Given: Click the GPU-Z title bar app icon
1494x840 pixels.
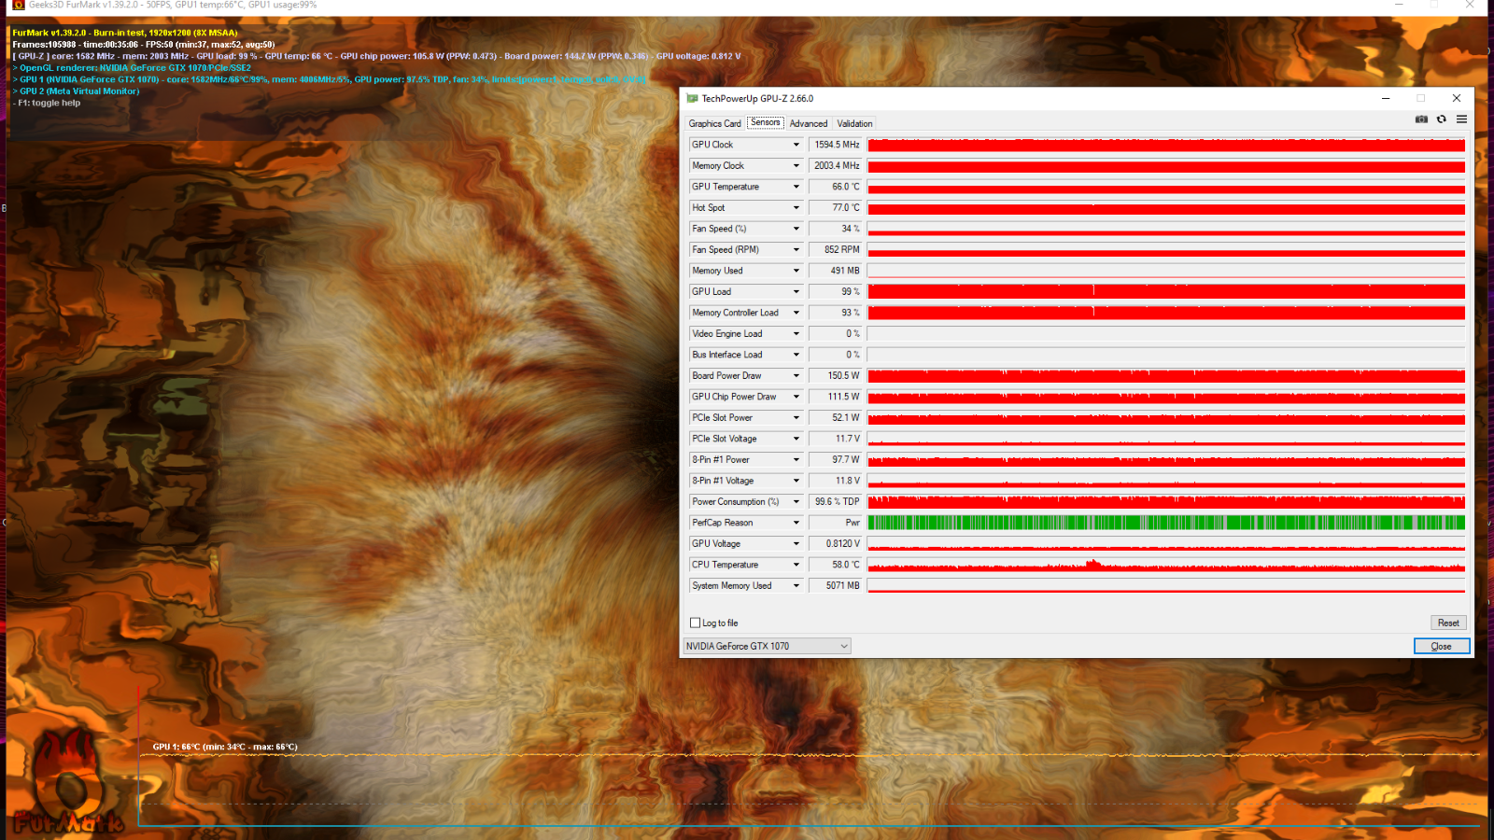Looking at the screenshot, I should click(x=692, y=98).
